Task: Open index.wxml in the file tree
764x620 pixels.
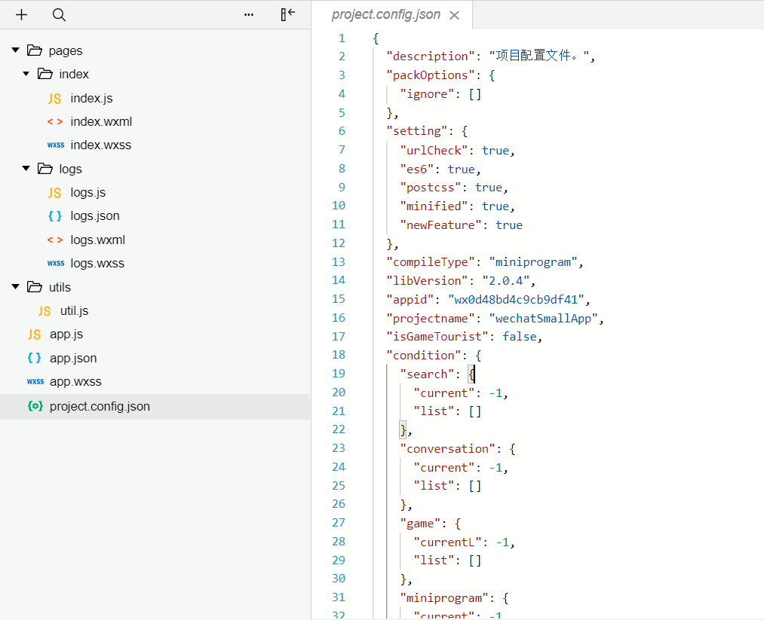Action: click(101, 121)
